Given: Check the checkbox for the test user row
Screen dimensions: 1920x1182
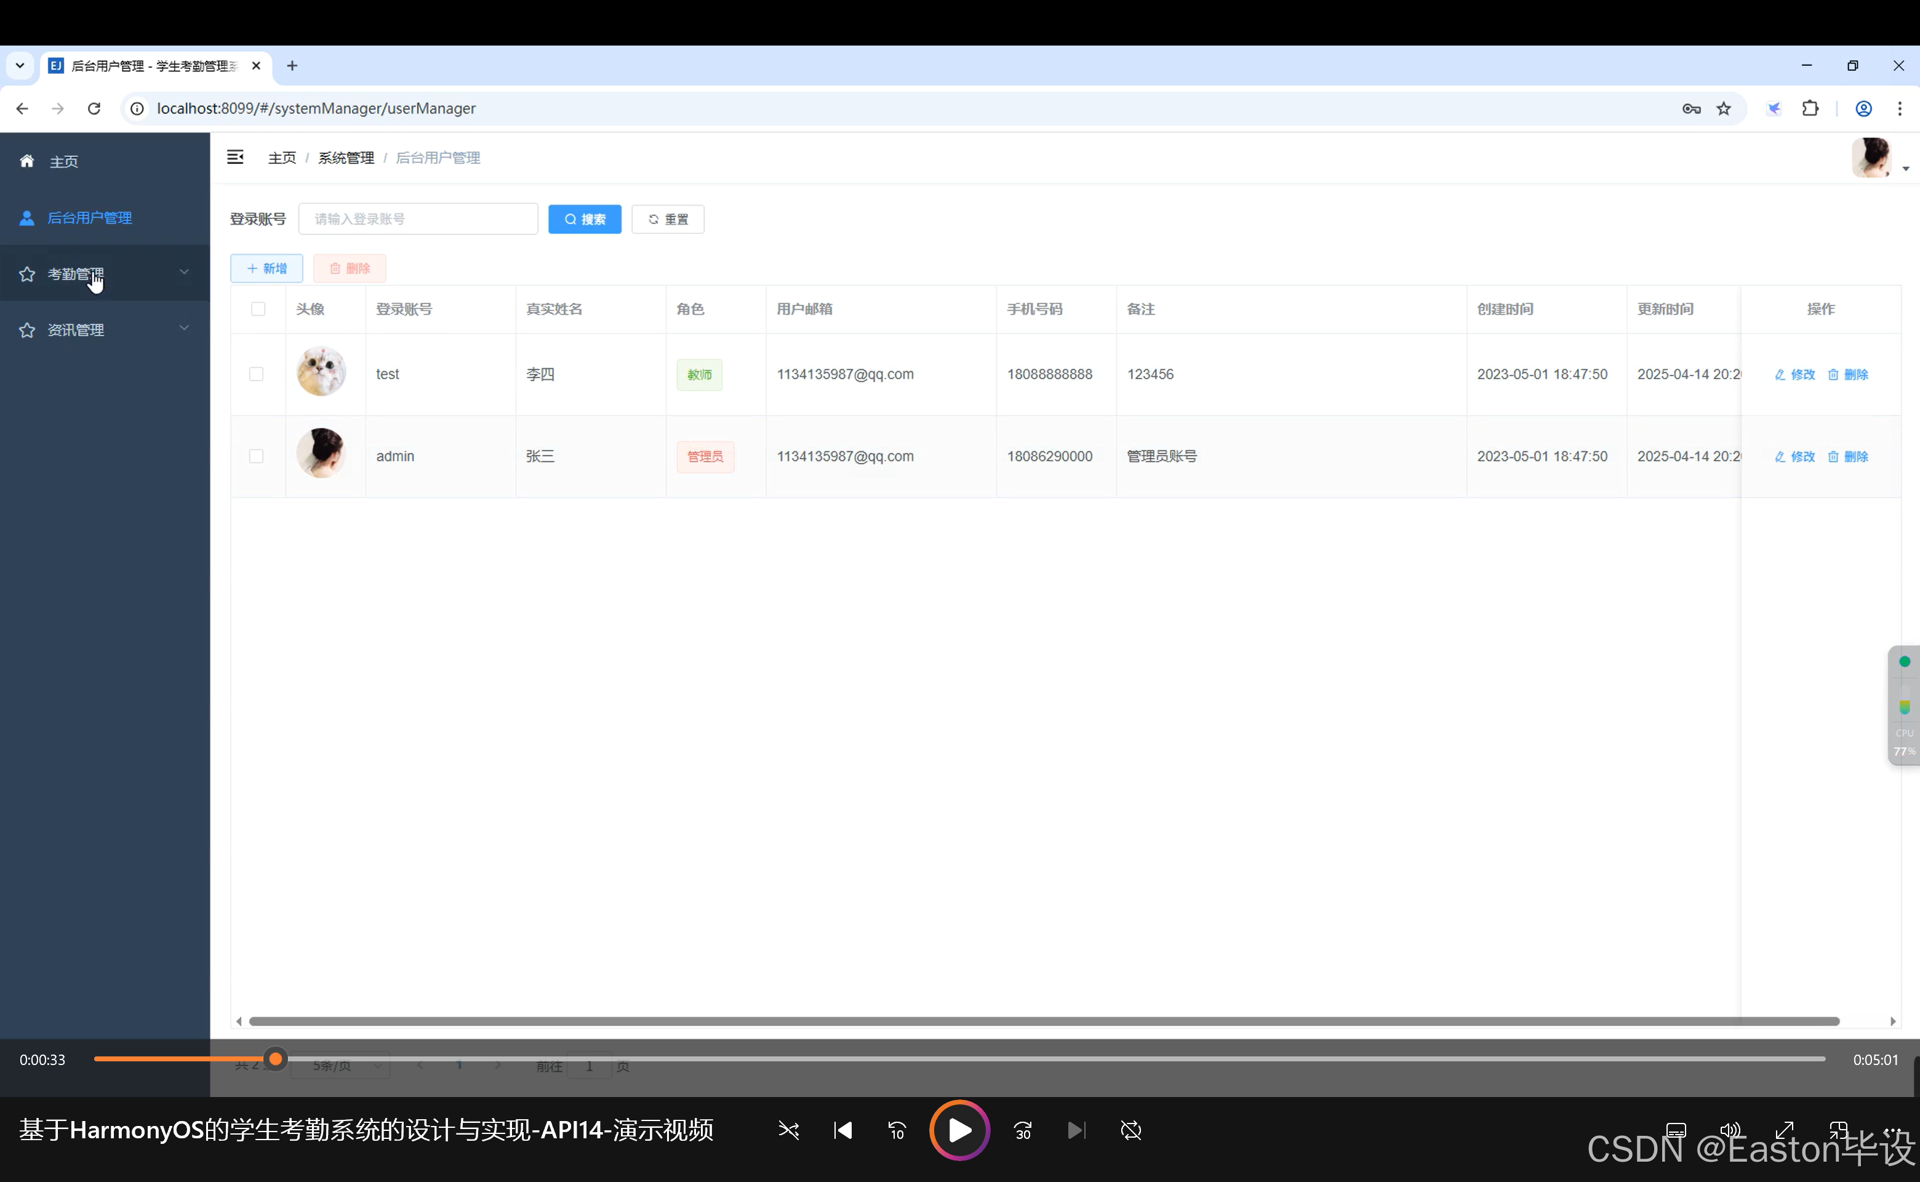Looking at the screenshot, I should coord(257,374).
